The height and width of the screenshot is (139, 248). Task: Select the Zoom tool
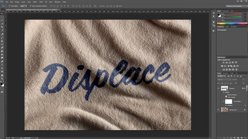pyautogui.click(x=2, y=79)
